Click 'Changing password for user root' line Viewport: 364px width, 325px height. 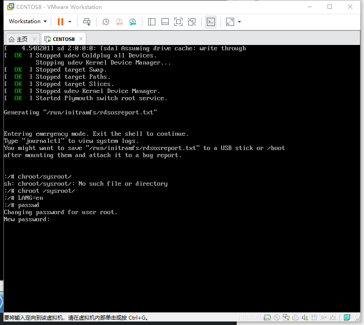point(61,212)
